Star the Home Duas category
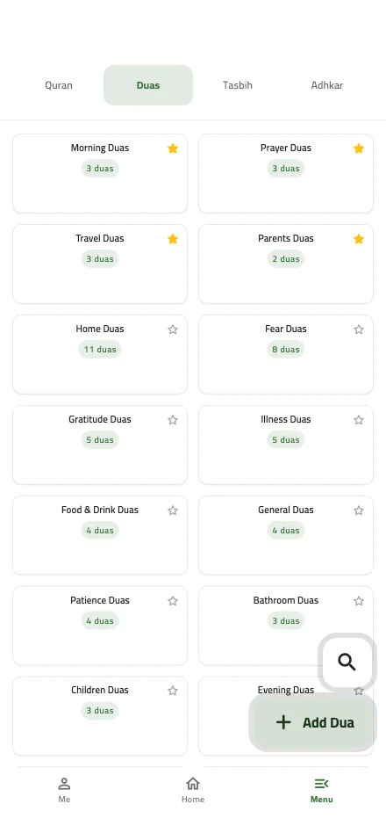Viewport: 386px width, 840px height. pyautogui.click(x=173, y=329)
